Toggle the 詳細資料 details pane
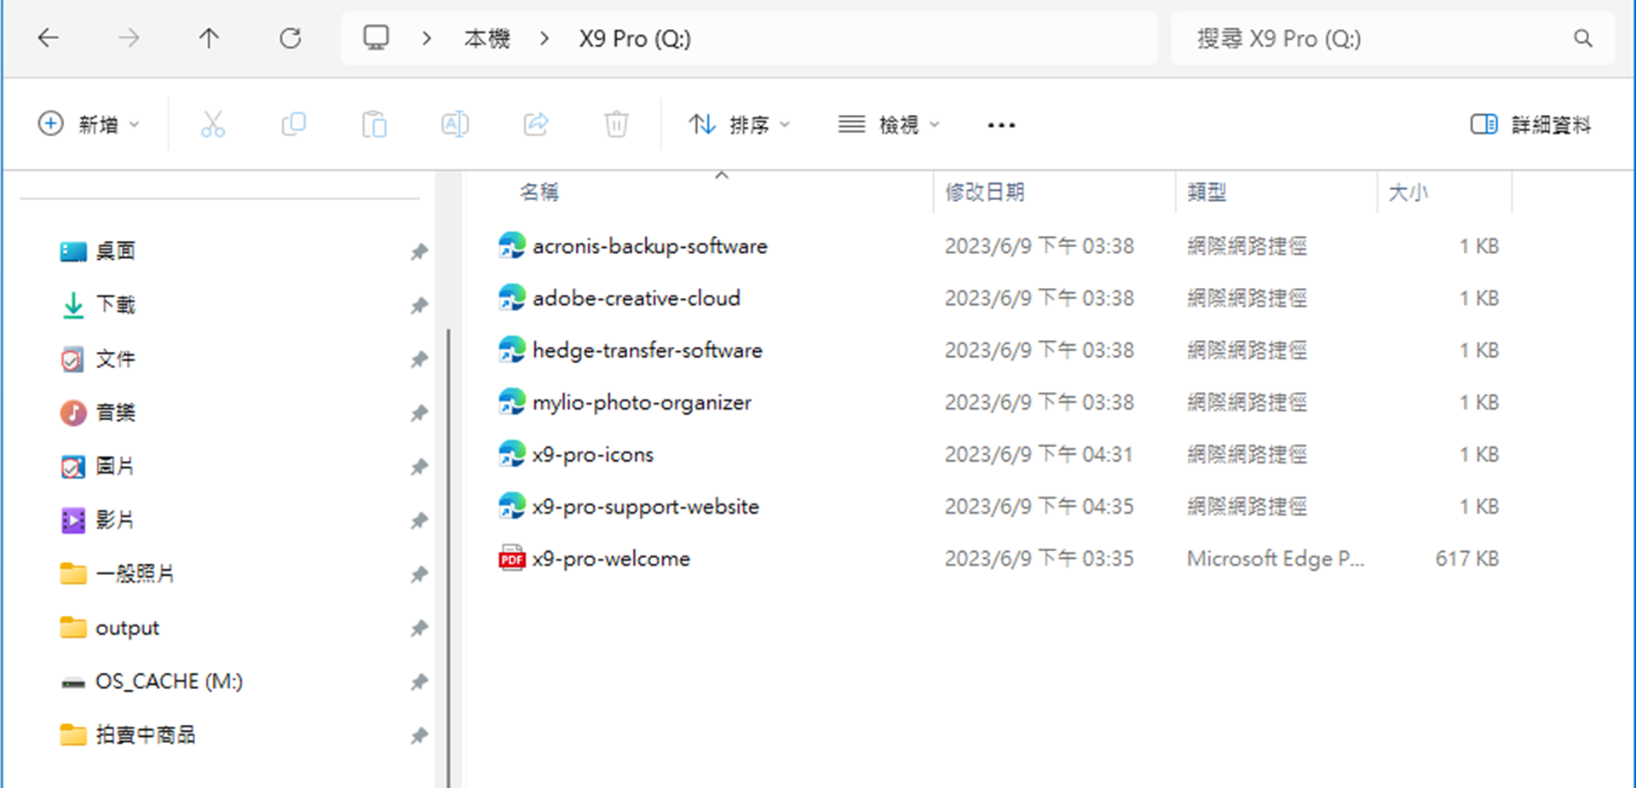This screenshot has width=1636, height=788. click(1530, 124)
